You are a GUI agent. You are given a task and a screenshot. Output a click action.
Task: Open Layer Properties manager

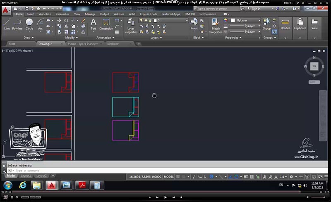point(131,26)
